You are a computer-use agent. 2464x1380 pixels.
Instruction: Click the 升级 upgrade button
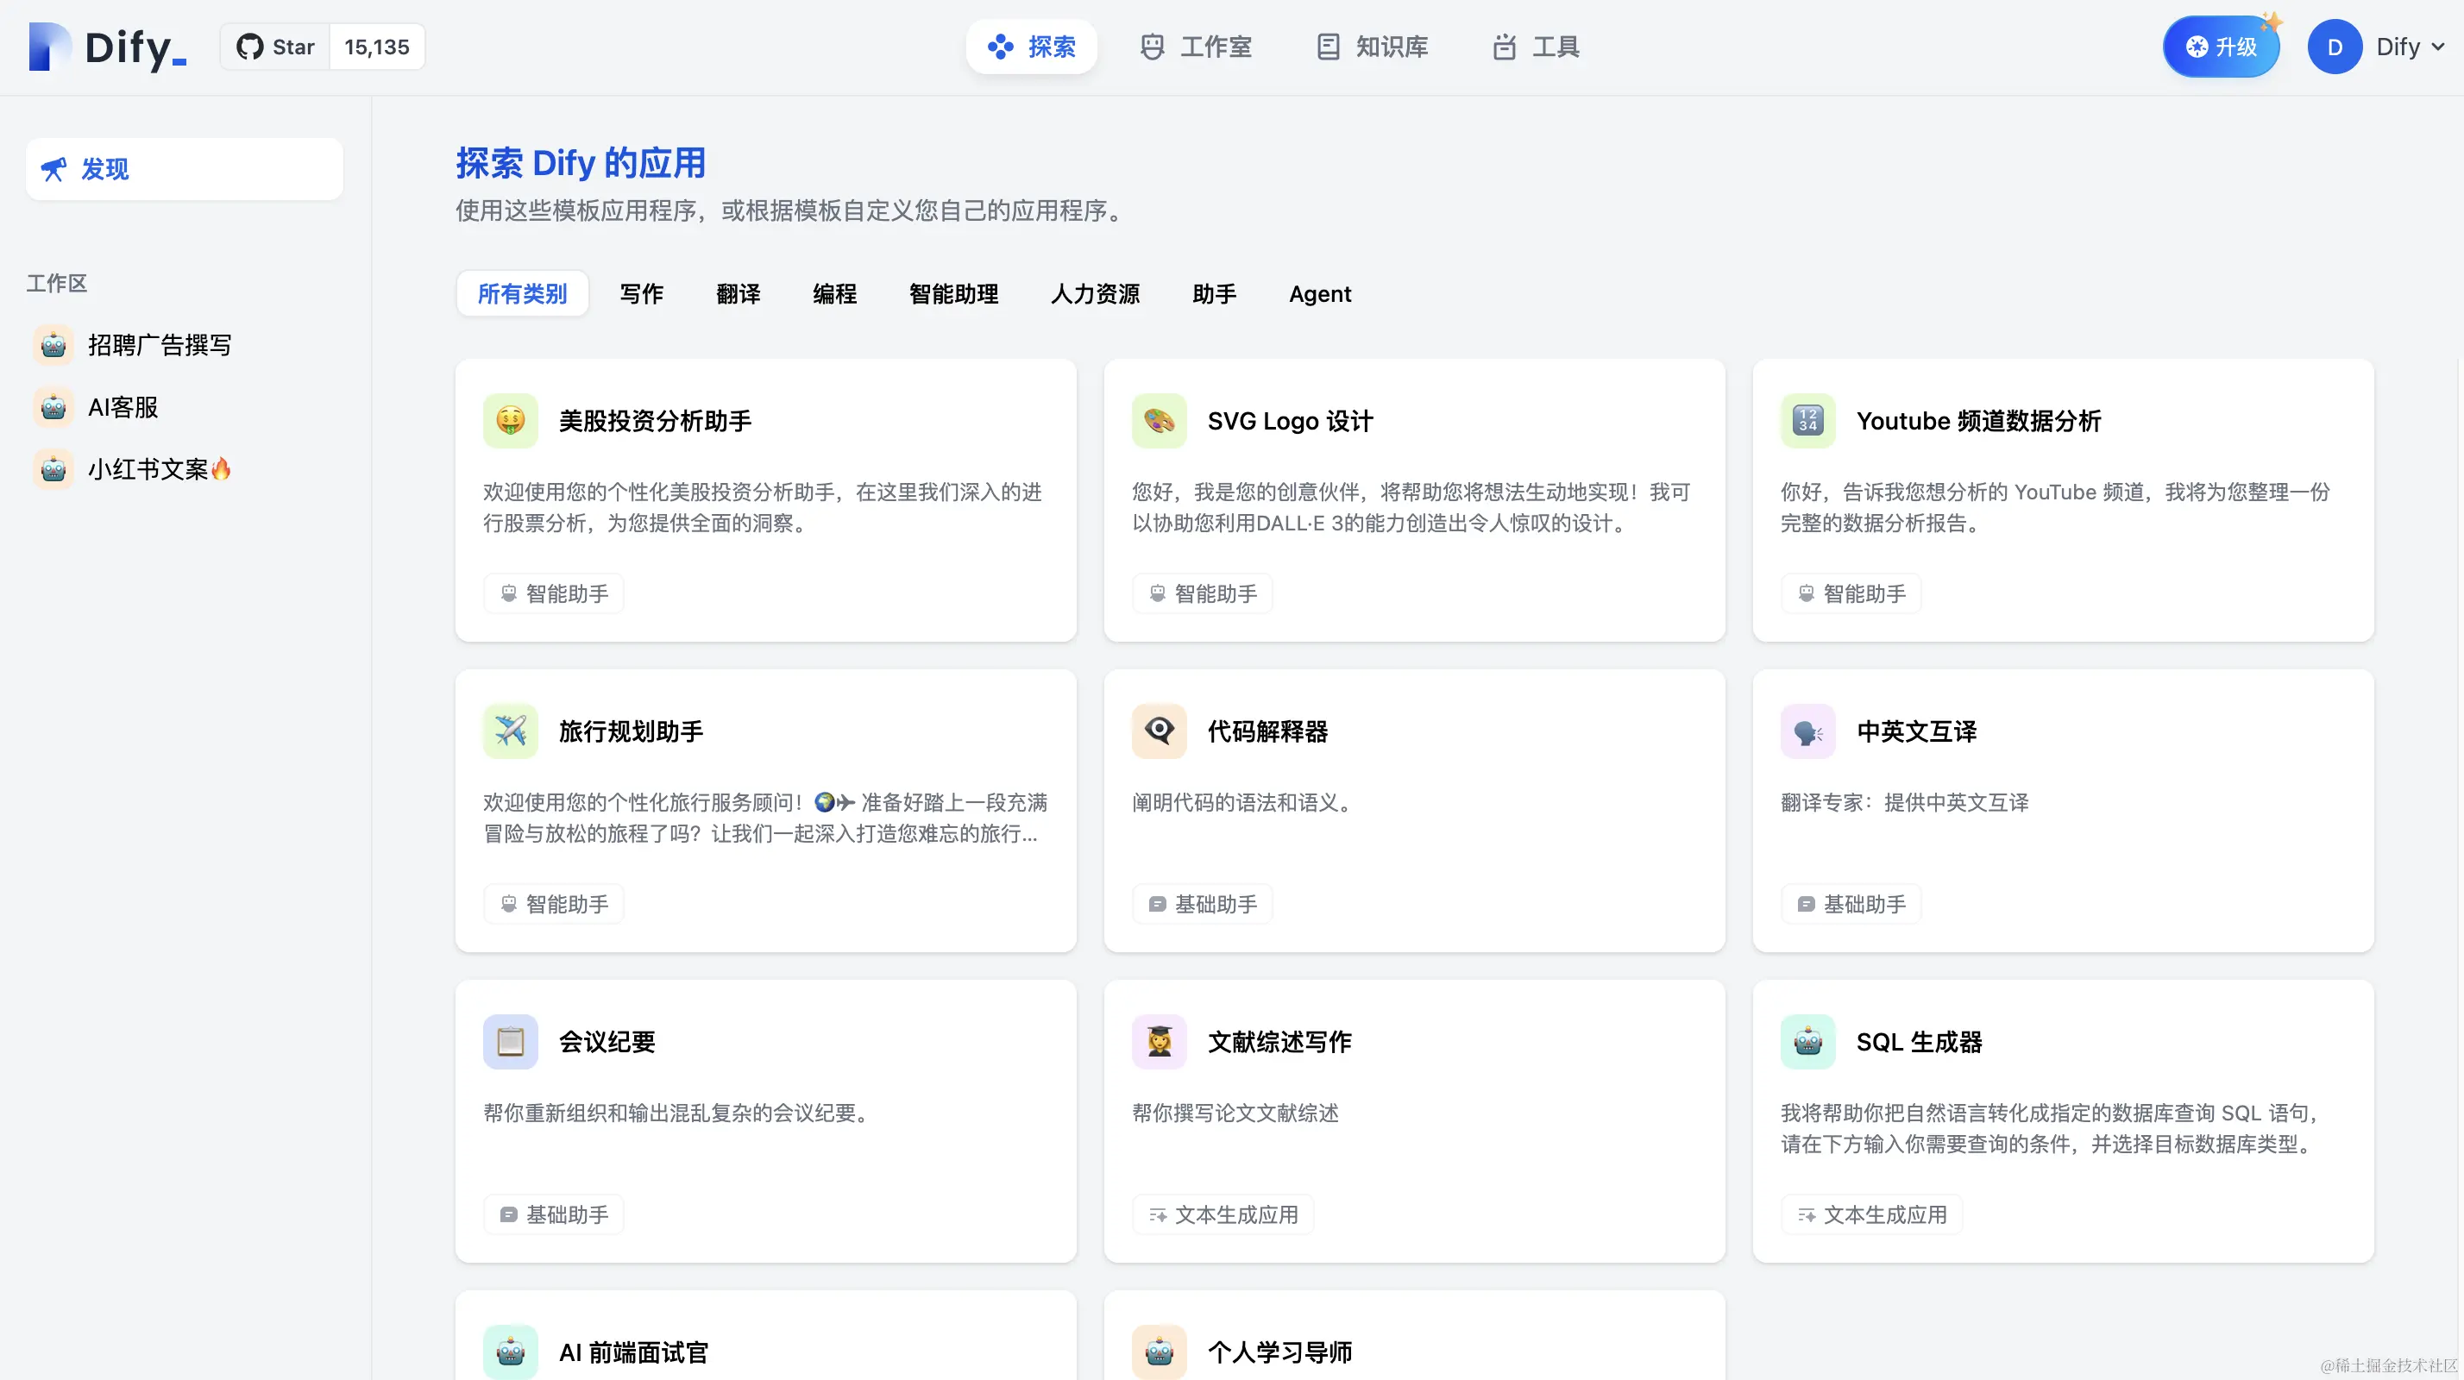point(2221,47)
